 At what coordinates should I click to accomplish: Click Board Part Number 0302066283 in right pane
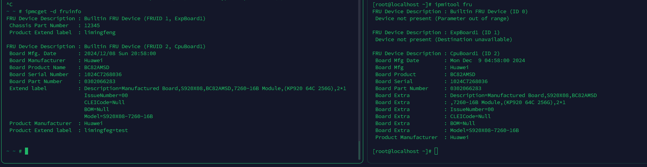[466, 88]
